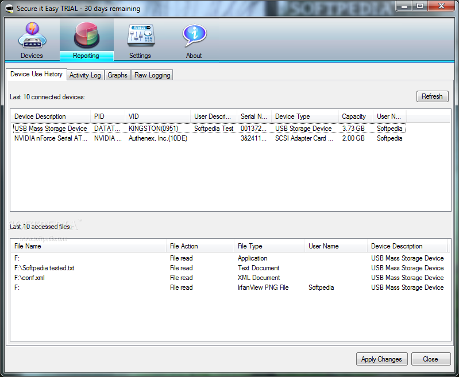Select the F:\conf.xml file row
This screenshot has width=459, height=377.
[229, 278]
